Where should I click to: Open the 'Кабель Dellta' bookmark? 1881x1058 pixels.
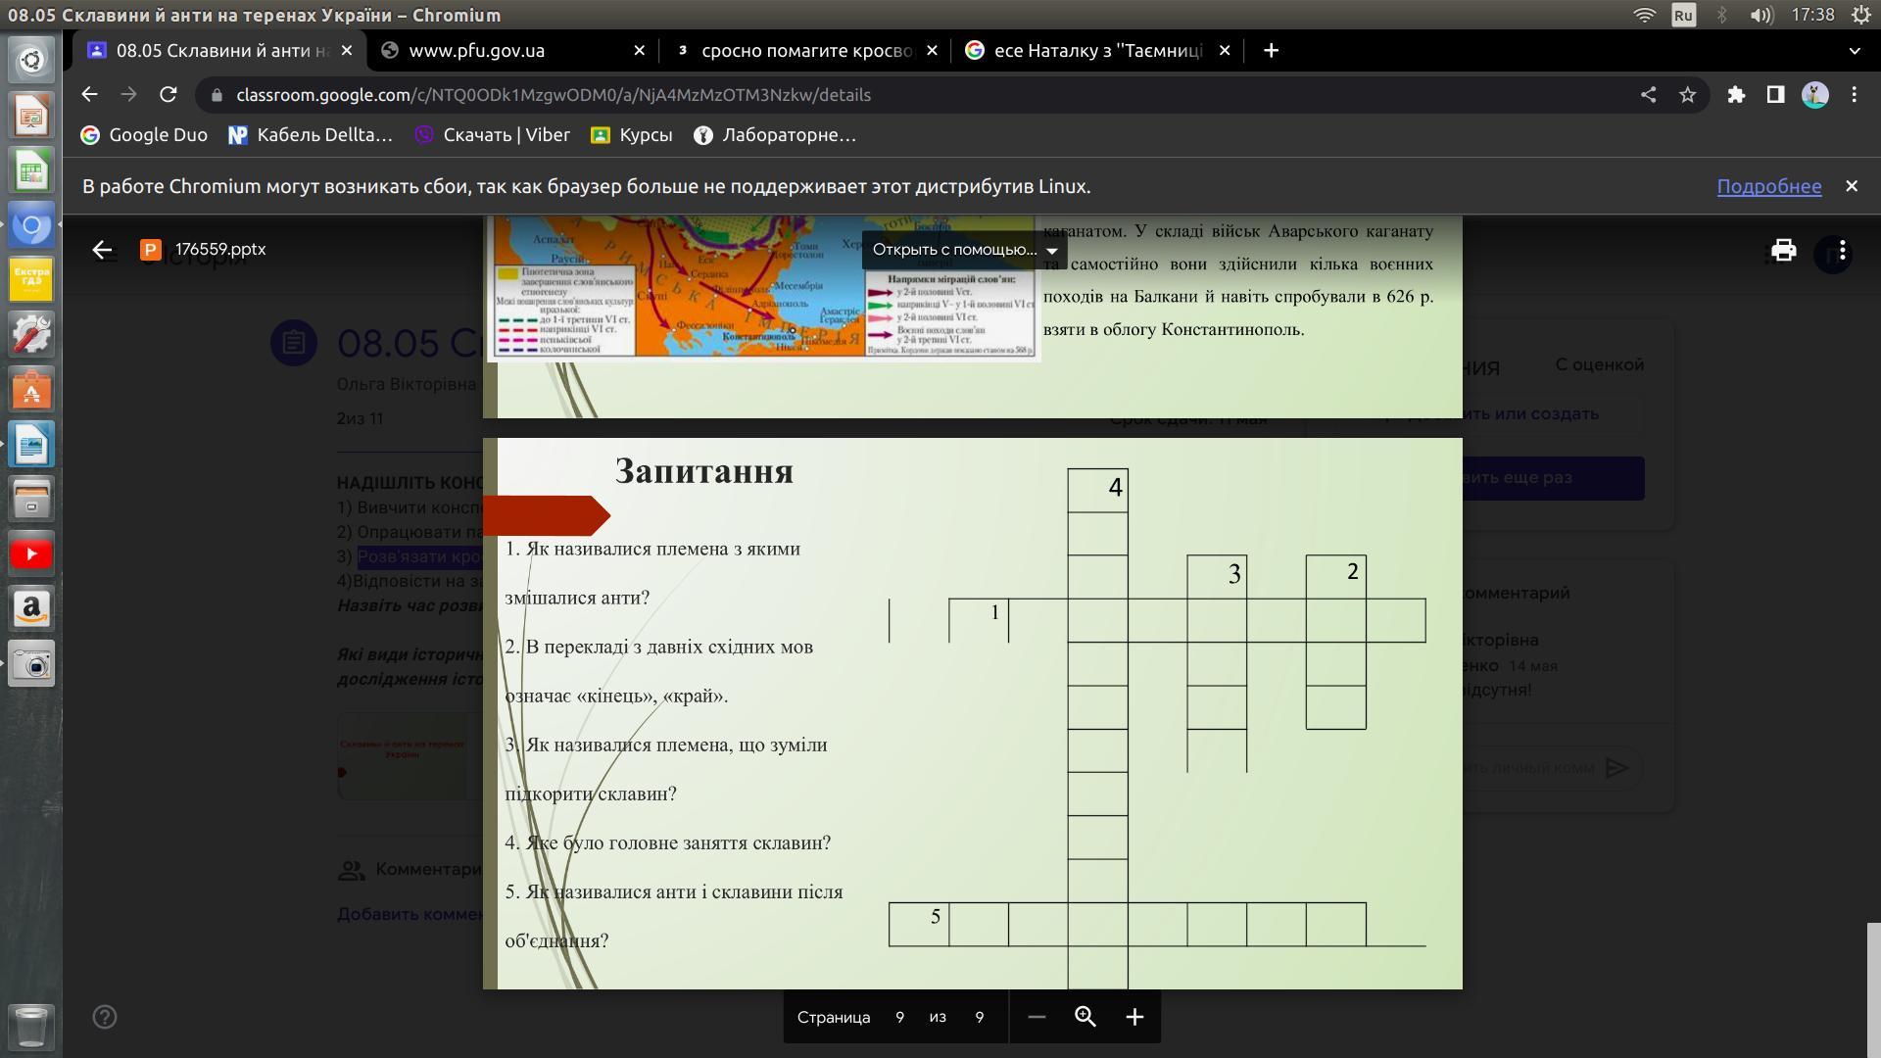(x=311, y=135)
